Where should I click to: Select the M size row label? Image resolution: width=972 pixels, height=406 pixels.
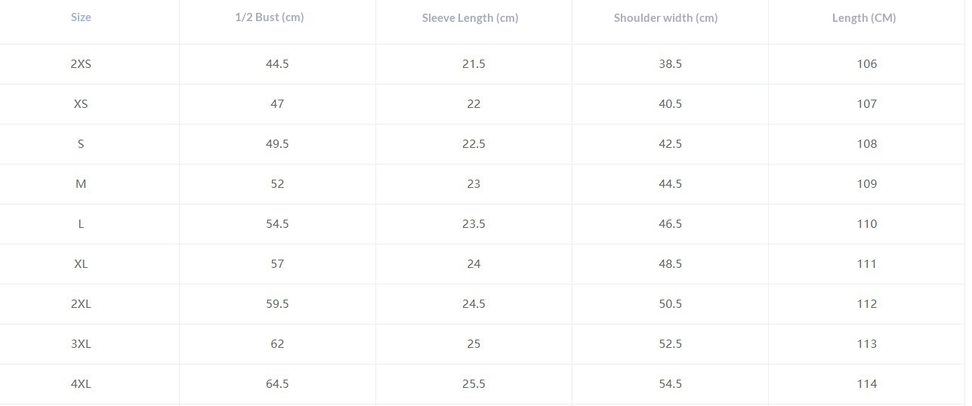point(81,184)
